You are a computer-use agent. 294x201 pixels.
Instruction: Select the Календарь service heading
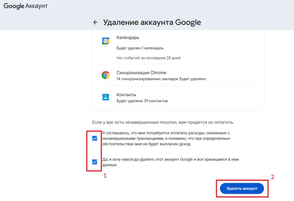point(128,38)
